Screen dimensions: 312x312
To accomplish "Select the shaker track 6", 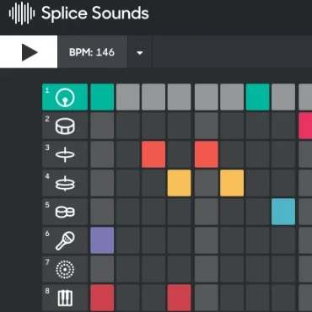I will click(x=65, y=240).
